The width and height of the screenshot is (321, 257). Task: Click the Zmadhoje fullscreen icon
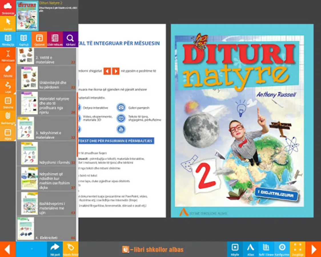tap(298, 249)
